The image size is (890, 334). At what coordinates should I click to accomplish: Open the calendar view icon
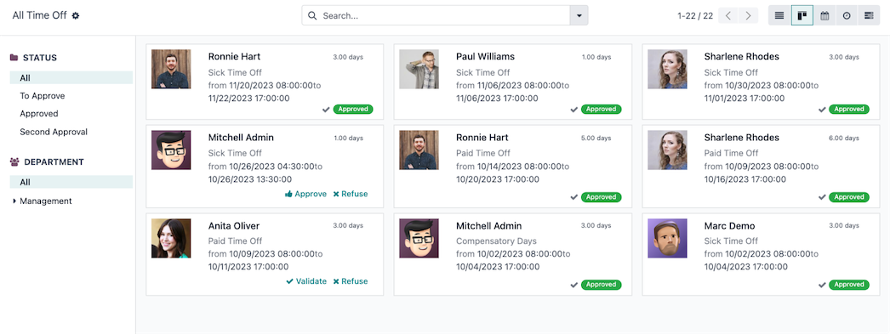click(824, 16)
